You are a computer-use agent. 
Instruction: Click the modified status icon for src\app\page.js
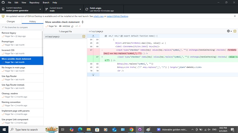pyautogui.click(x=84, y=36)
